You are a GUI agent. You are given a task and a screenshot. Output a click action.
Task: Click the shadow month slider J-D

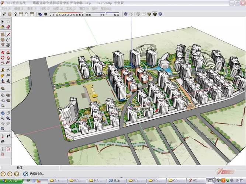[x=67, y=14]
